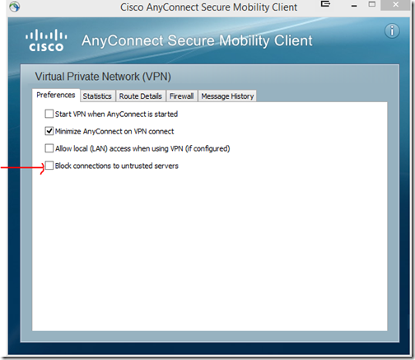Click the Cisco logo in banner
415x360 pixels.
click(x=46, y=40)
